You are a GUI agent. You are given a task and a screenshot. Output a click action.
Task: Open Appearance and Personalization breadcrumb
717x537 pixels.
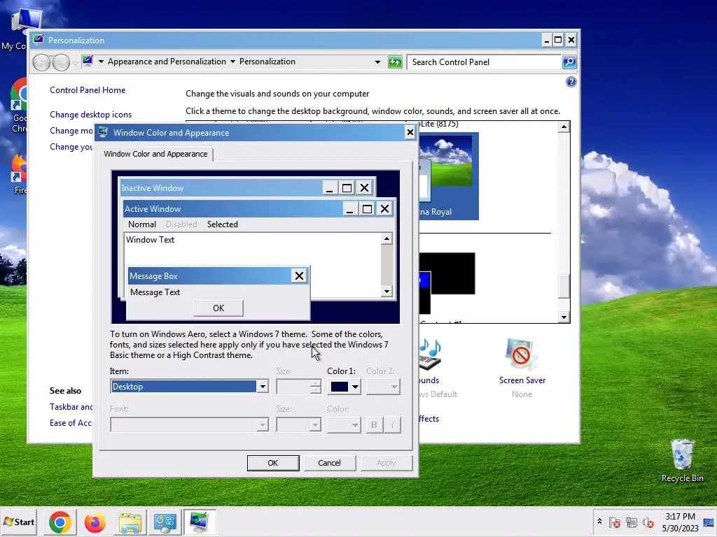167,62
